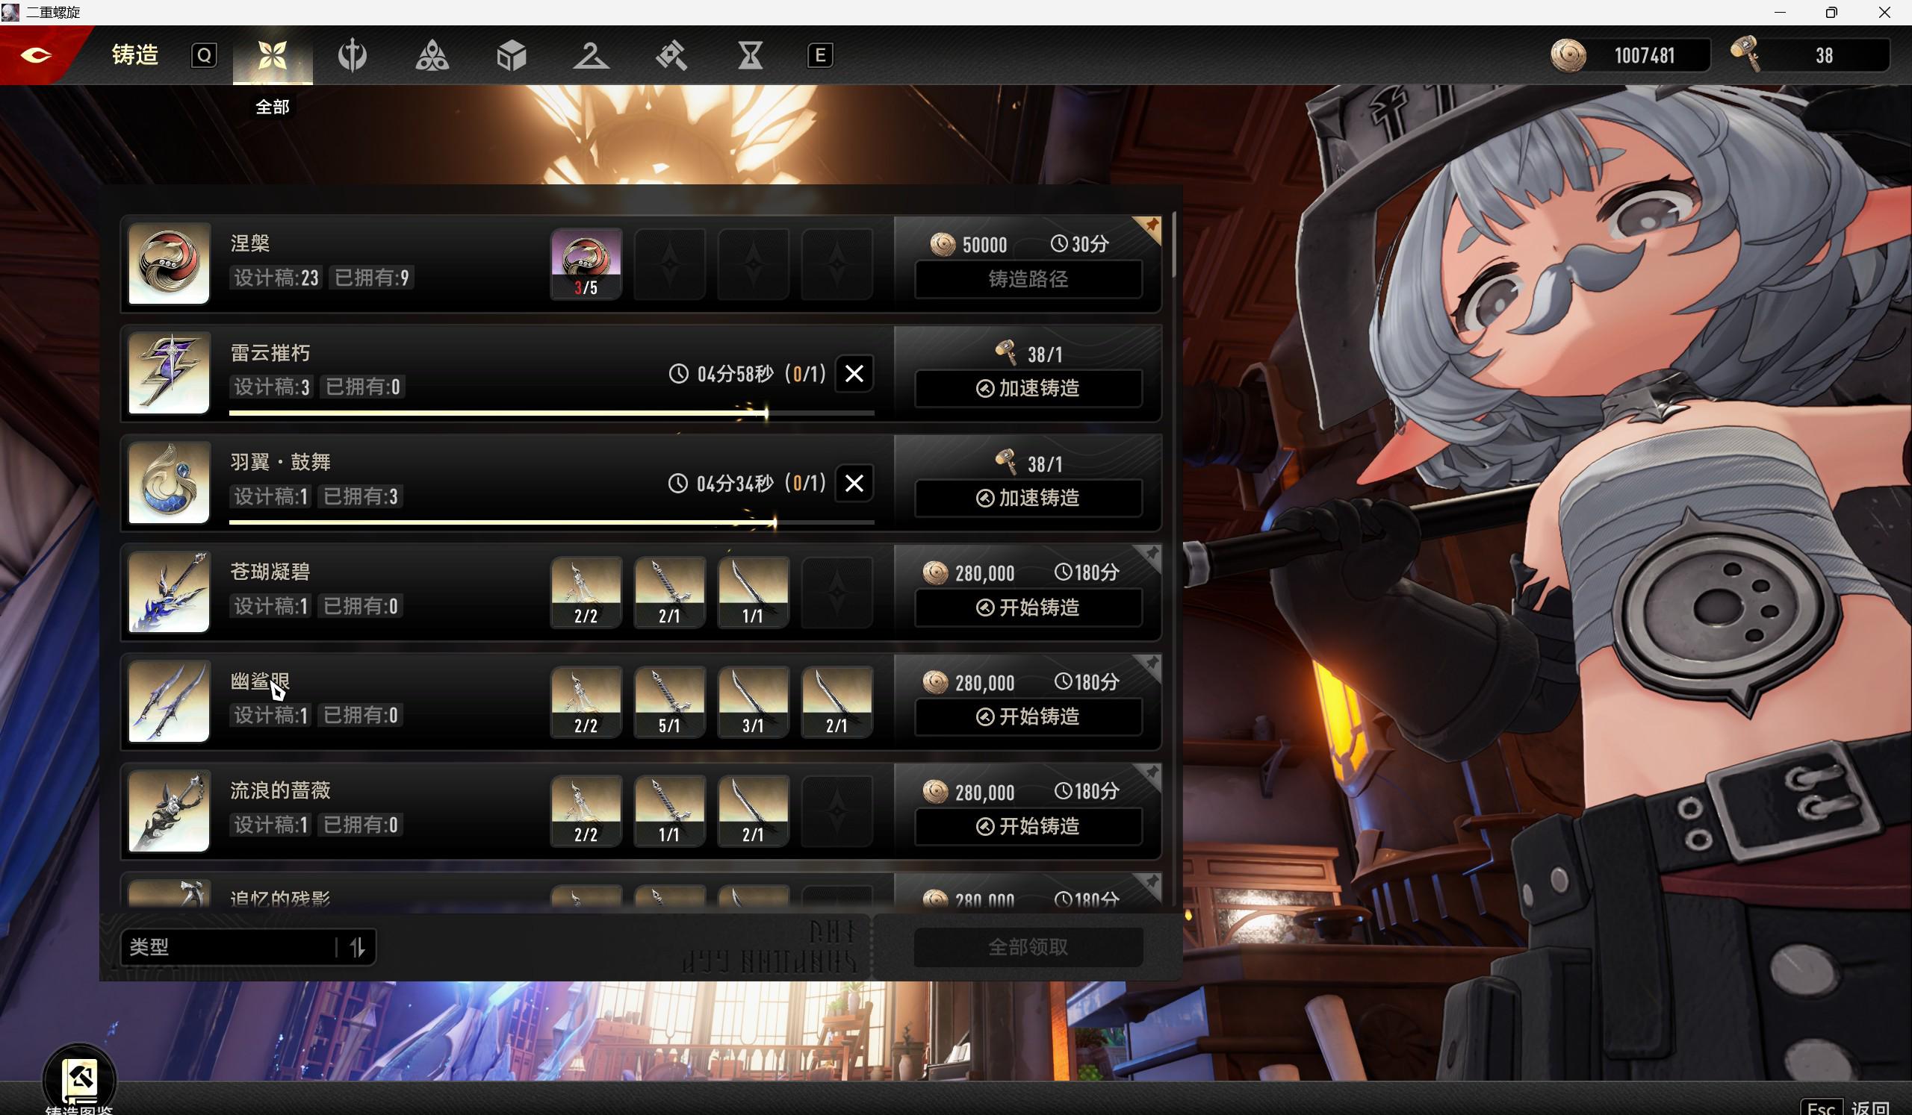Toggle pin on the 苍瑚凝碧 recipe

[1151, 553]
